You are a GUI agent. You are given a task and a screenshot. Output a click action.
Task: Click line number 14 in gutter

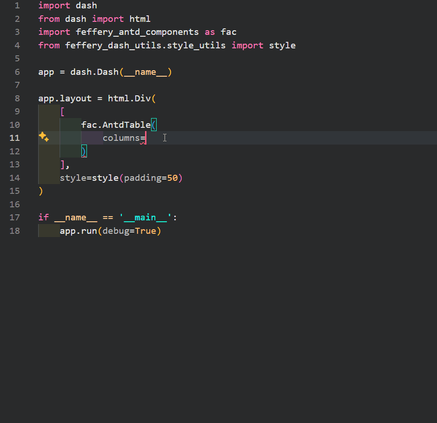tap(15, 178)
